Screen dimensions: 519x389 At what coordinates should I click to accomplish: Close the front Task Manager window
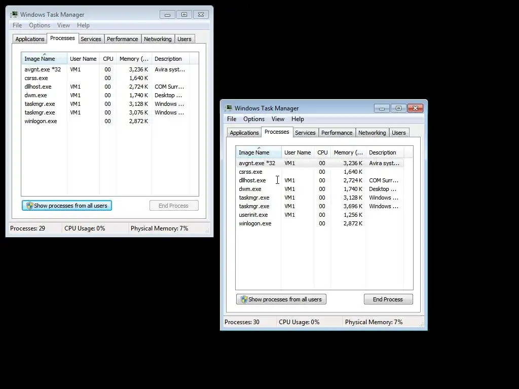[415, 108]
